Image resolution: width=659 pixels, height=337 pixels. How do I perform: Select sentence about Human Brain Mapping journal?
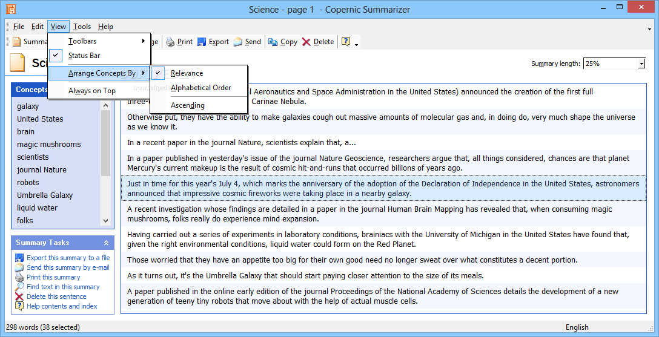pos(384,214)
